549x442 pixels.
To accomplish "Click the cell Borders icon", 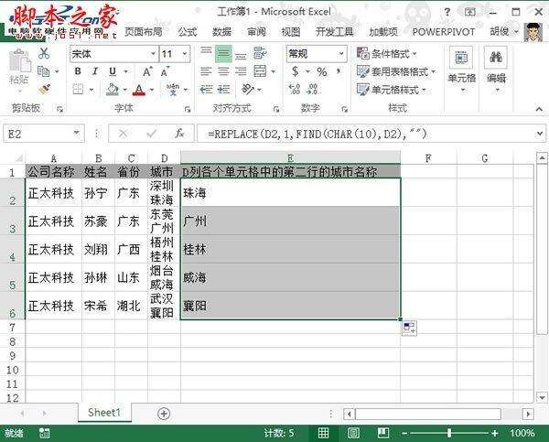I will [x=79, y=90].
